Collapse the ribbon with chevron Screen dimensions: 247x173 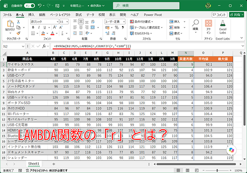click(x=242, y=38)
